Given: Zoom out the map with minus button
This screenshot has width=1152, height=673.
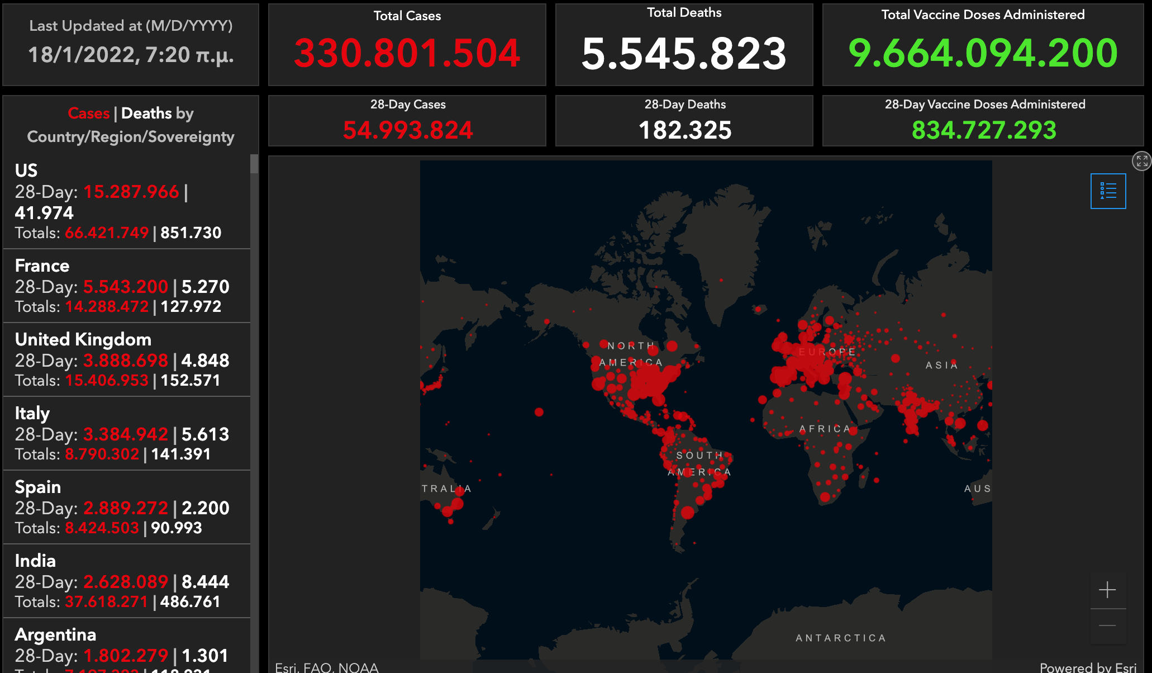Looking at the screenshot, I should coord(1107,625).
